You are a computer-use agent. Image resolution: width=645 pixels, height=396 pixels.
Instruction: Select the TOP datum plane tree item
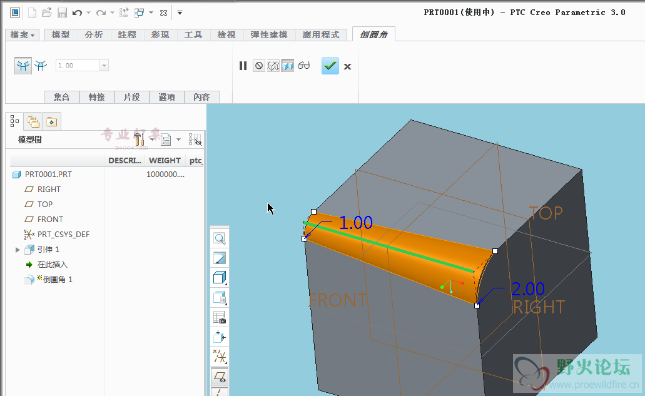(45, 205)
